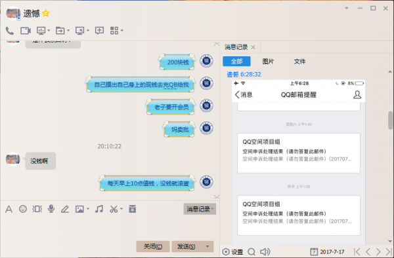The height and width of the screenshot is (258, 394).
Task: Expand the dropdown arrow beside the presentation icon
Action: [49, 31]
